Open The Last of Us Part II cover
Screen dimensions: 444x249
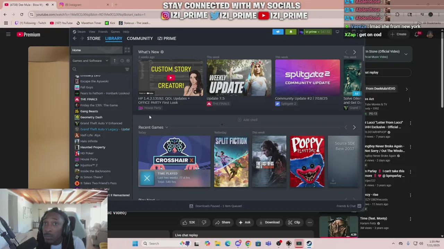269,162
